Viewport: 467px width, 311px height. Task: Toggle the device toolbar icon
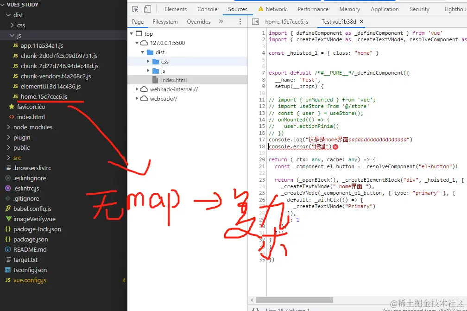[147, 9]
